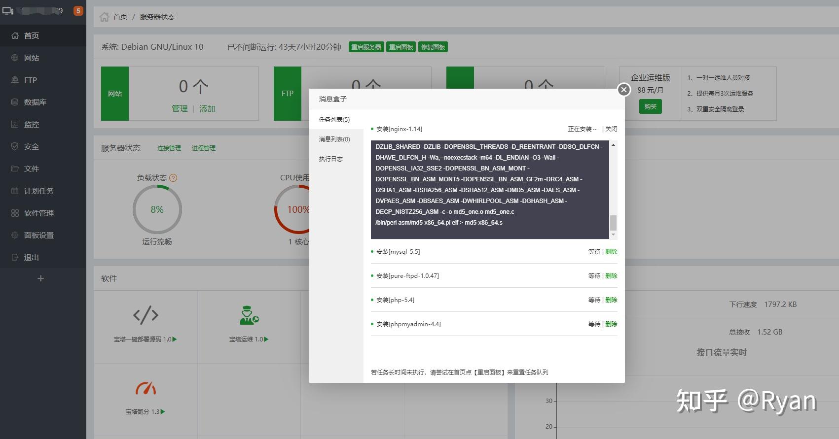Click the home icon in breadcrumb

click(x=104, y=17)
